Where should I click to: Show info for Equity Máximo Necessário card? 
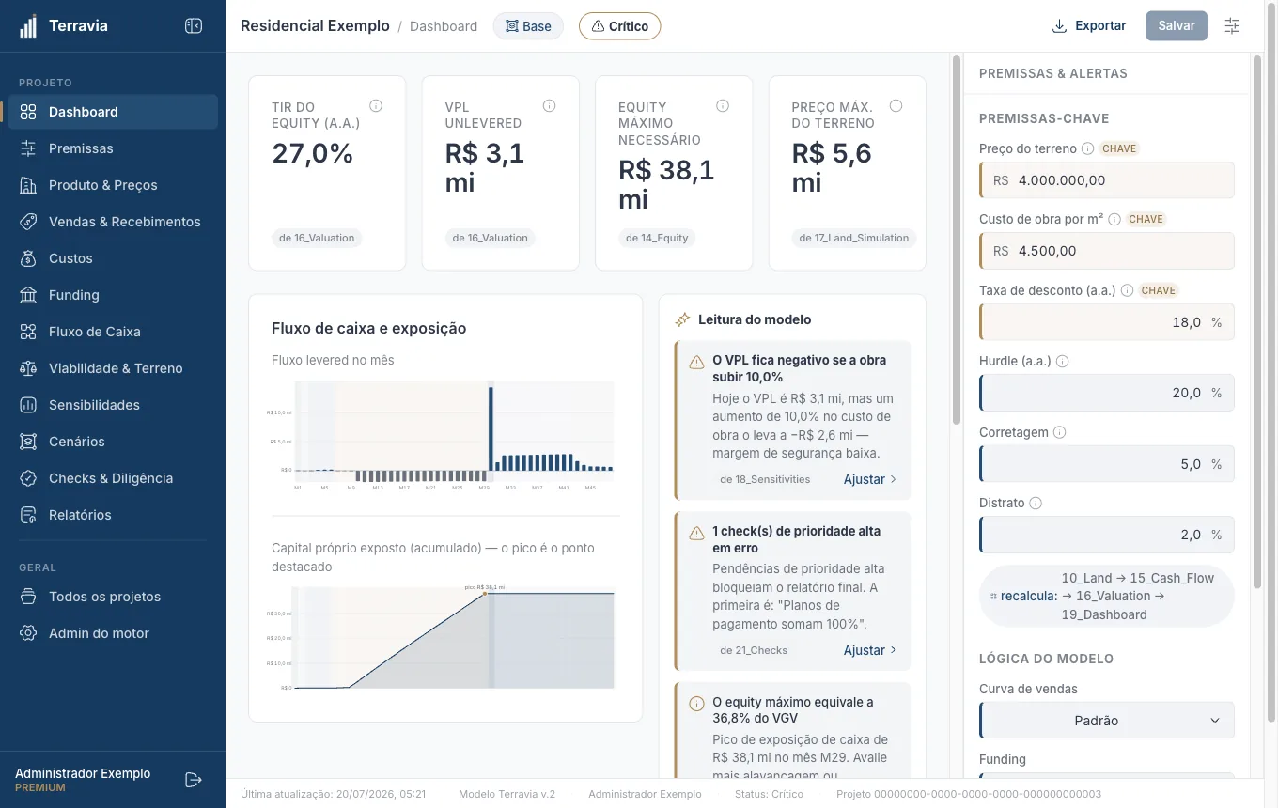coord(723,106)
